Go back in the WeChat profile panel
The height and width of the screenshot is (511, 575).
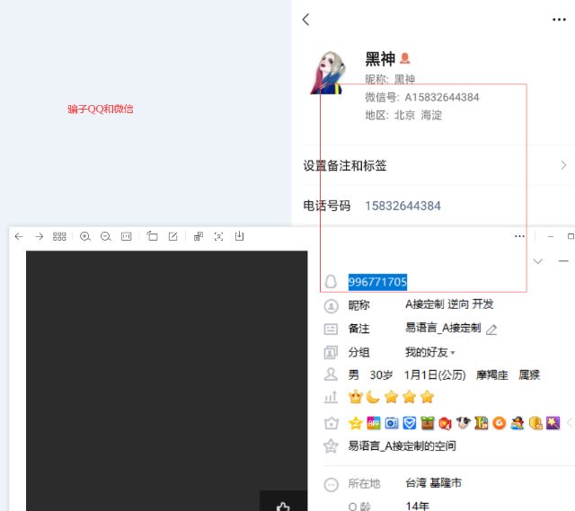(305, 20)
